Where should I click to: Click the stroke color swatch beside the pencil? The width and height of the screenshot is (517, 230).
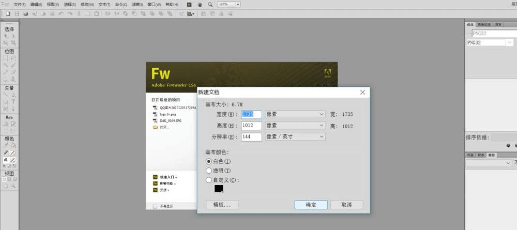coord(12,153)
